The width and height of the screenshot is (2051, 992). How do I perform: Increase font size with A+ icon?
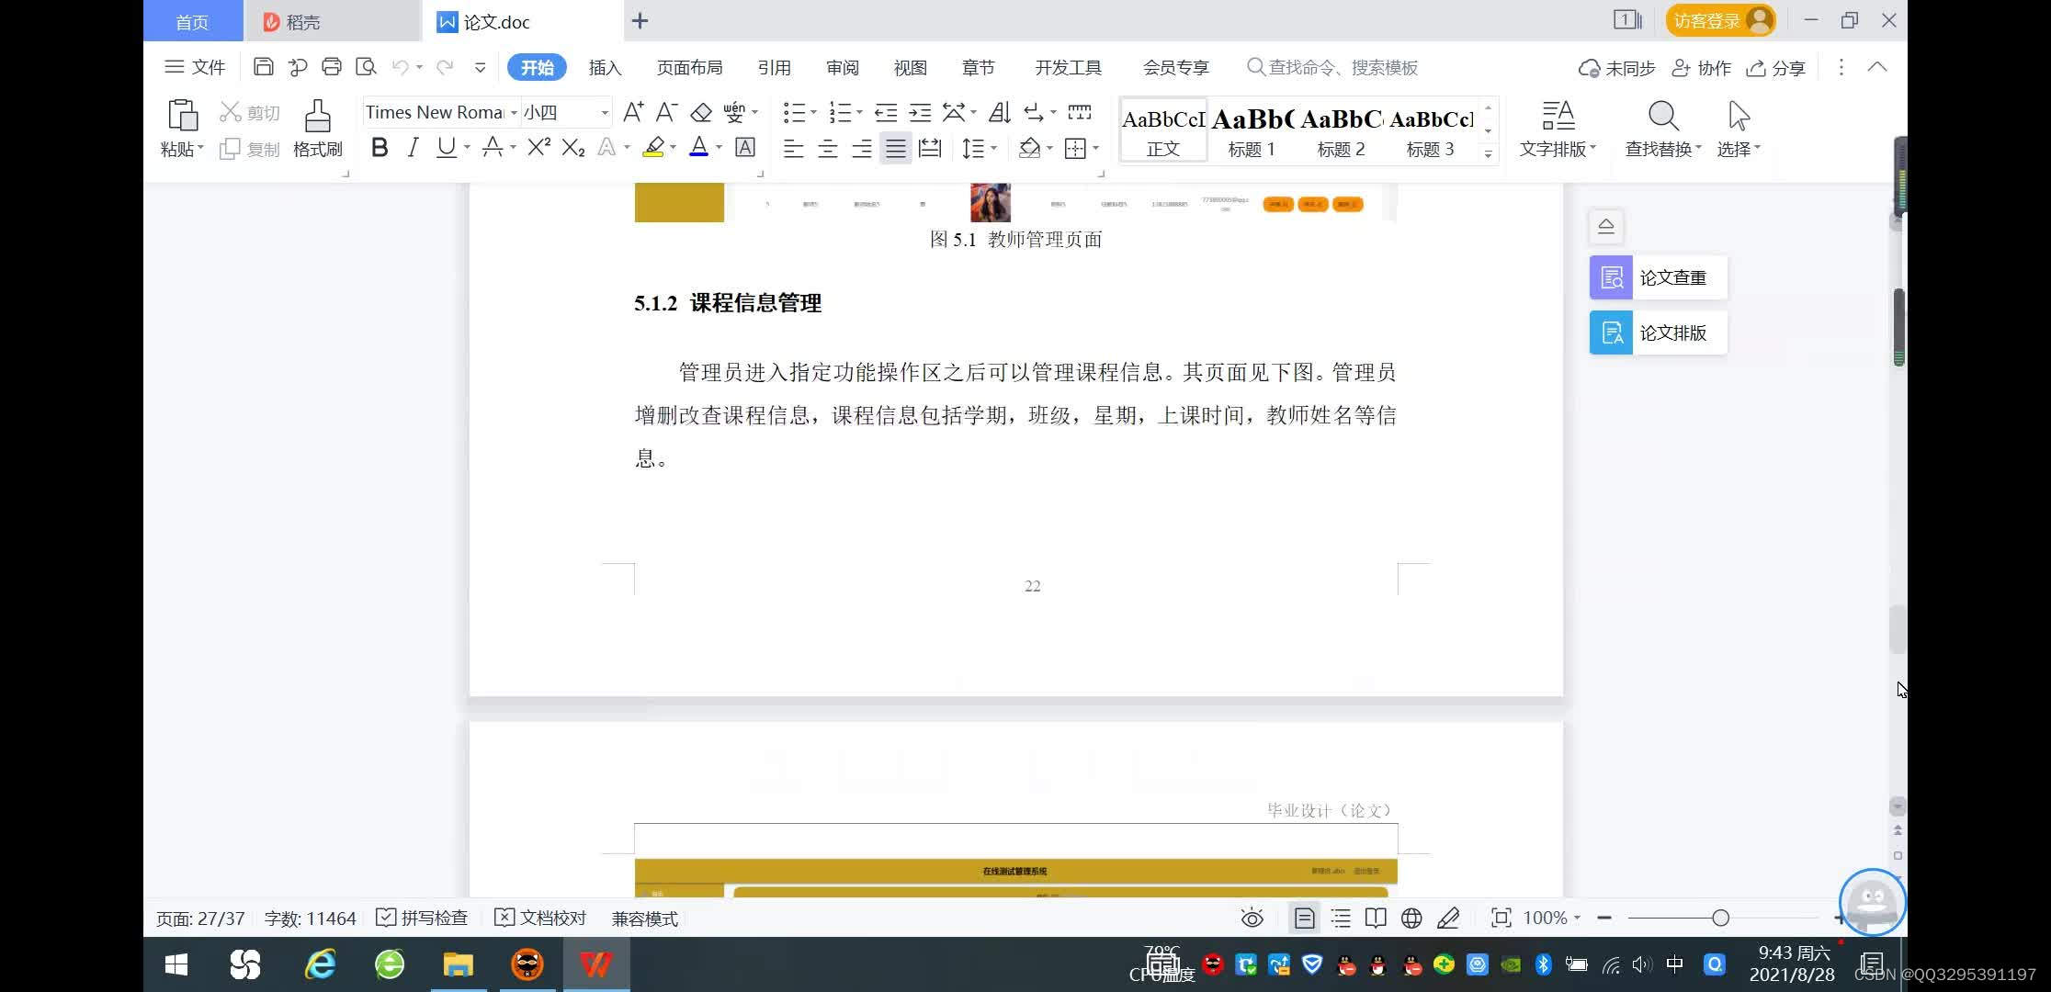pos(633,112)
